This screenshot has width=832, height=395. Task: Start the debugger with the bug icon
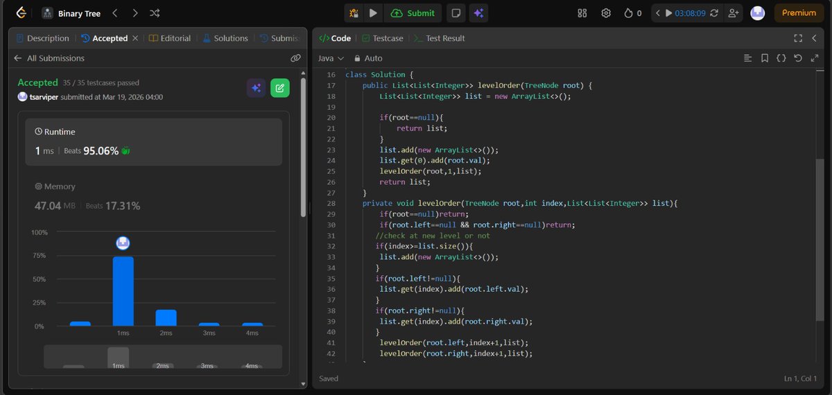click(x=354, y=12)
